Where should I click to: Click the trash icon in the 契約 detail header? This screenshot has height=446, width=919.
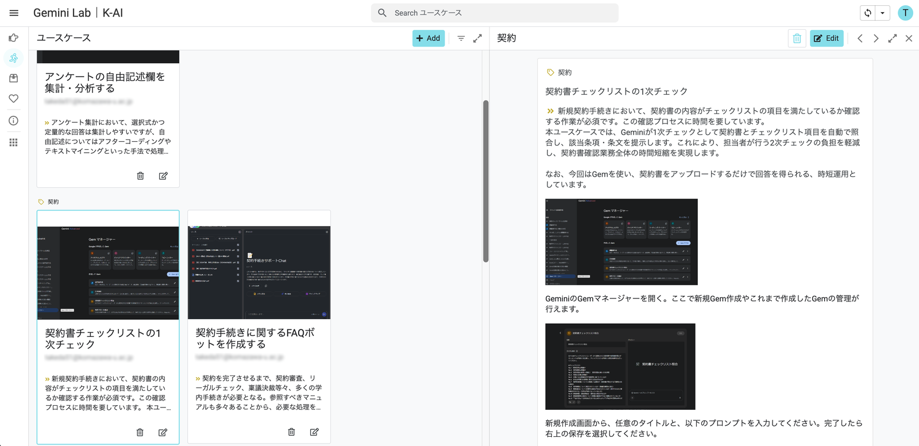pyautogui.click(x=797, y=38)
